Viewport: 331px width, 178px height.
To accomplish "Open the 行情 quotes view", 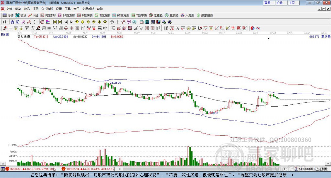I will (8, 16).
